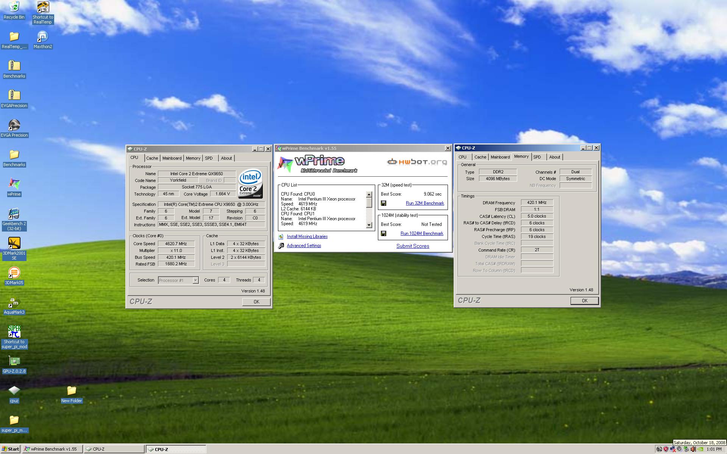Launch the 3DMark05 desktop icon
This screenshot has width=727, height=454.
coord(14,276)
